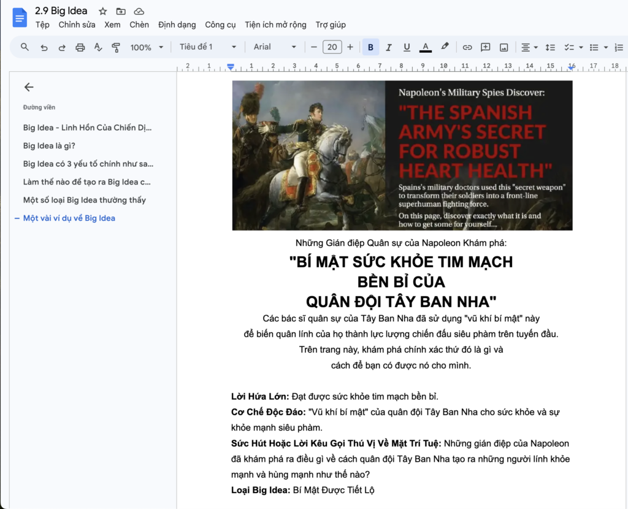628x509 pixels.
Task: Click the bold label Lời Hứa Lớn:
Action: [260, 396]
